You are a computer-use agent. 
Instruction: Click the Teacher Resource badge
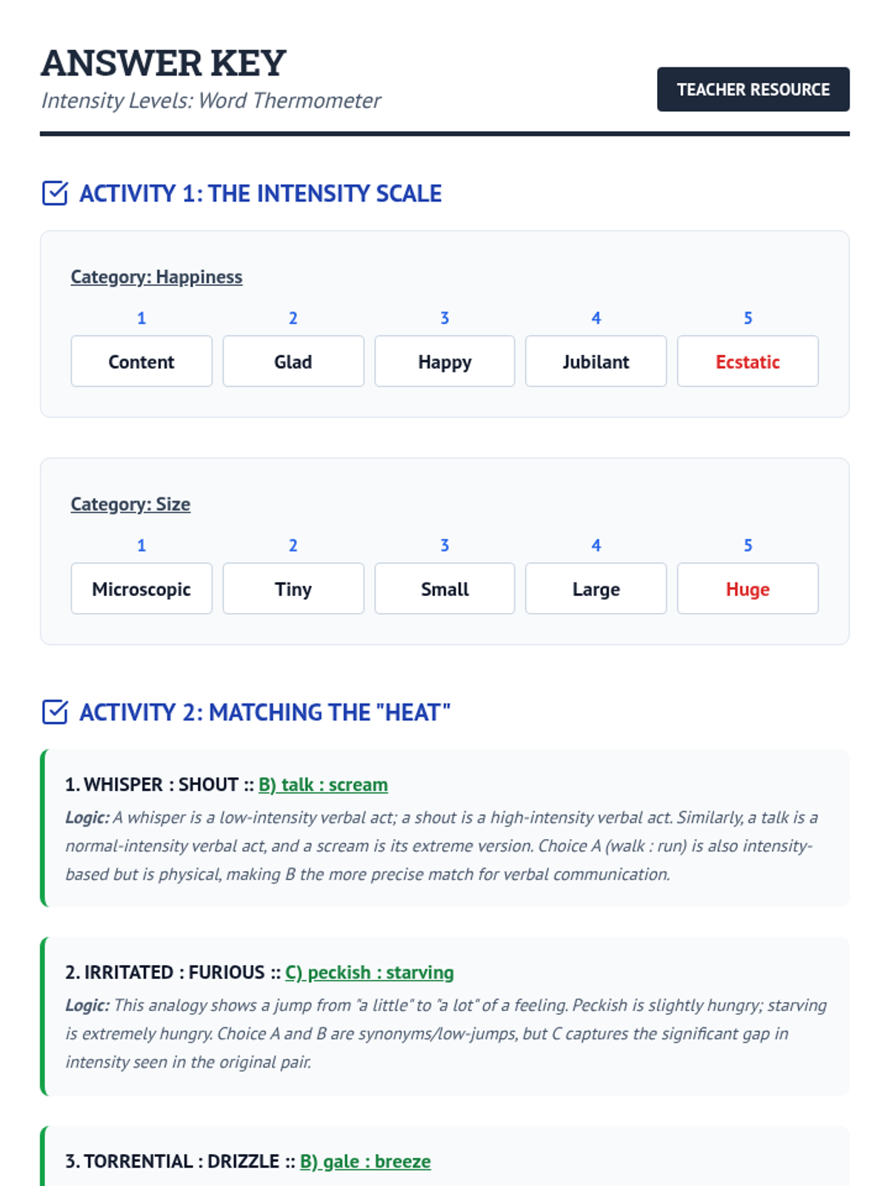click(753, 90)
